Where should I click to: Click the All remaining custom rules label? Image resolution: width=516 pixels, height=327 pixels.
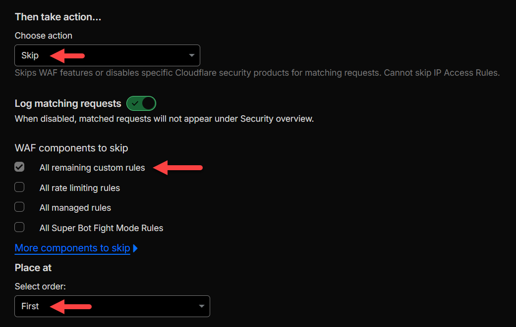(x=92, y=168)
